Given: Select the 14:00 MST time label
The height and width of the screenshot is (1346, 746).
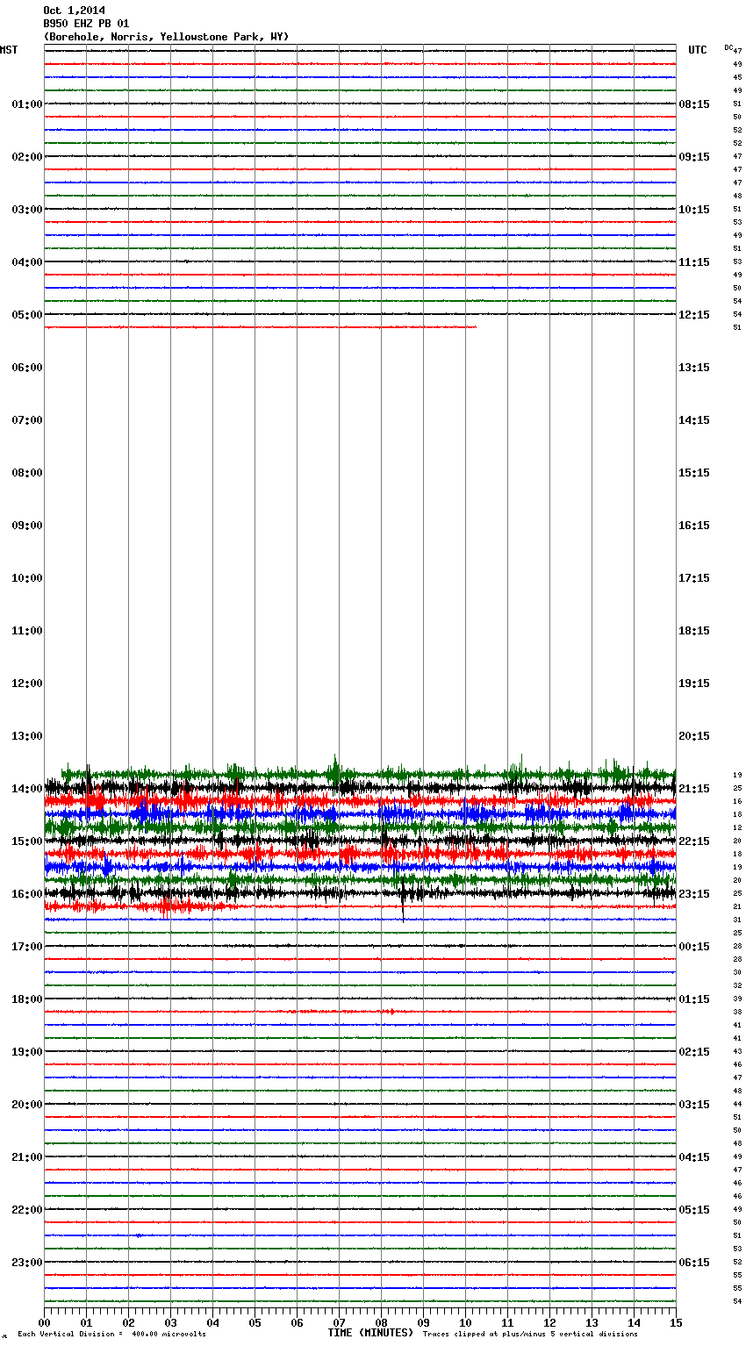Looking at the screenshot, I should point(27,789).
